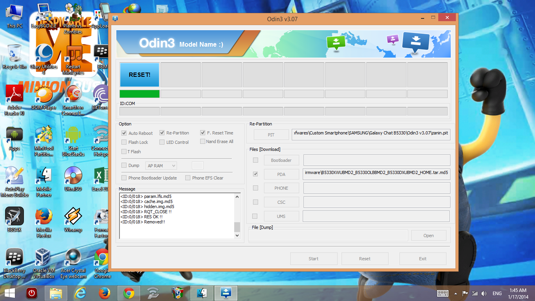Toggle F. Reset Time checkbox
Viewport: 535px width, 301px height.
point(203,133)
